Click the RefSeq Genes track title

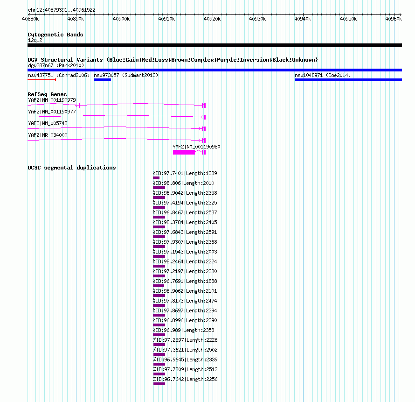point(47,94)
